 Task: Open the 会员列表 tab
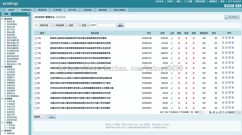pos(87,10)
